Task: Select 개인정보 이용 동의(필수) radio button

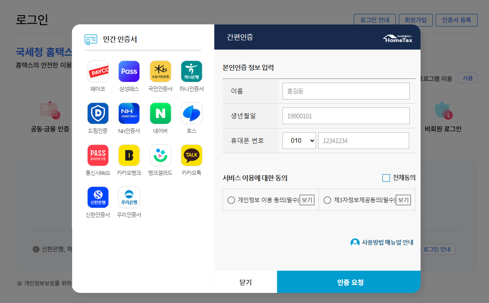Action: (x=231, y=200)
